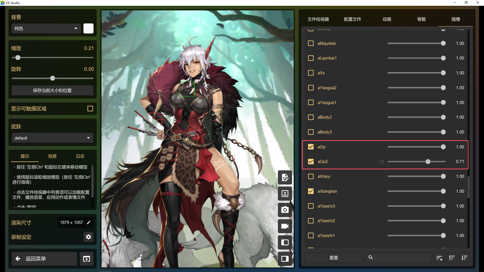Uncheck the aOp slot checkbox
The height and width of the screenshot is (272, 484).
[x=311, y=147]
